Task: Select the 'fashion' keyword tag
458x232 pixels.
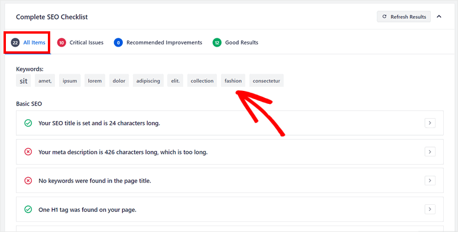Action: pyautogui.click(x=233, y=81)
